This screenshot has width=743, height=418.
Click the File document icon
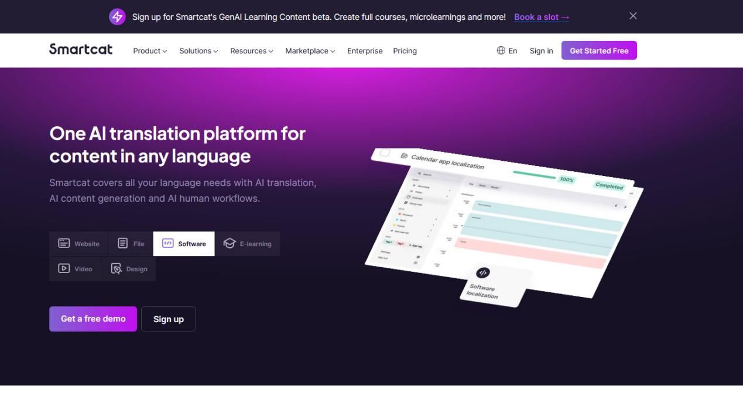122,243
